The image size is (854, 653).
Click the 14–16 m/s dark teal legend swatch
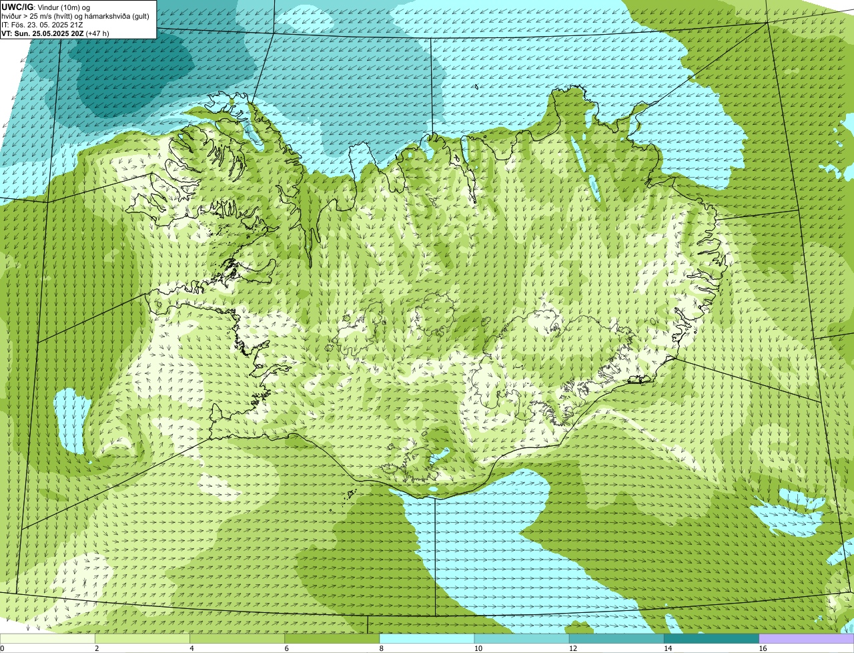(711, 638)
